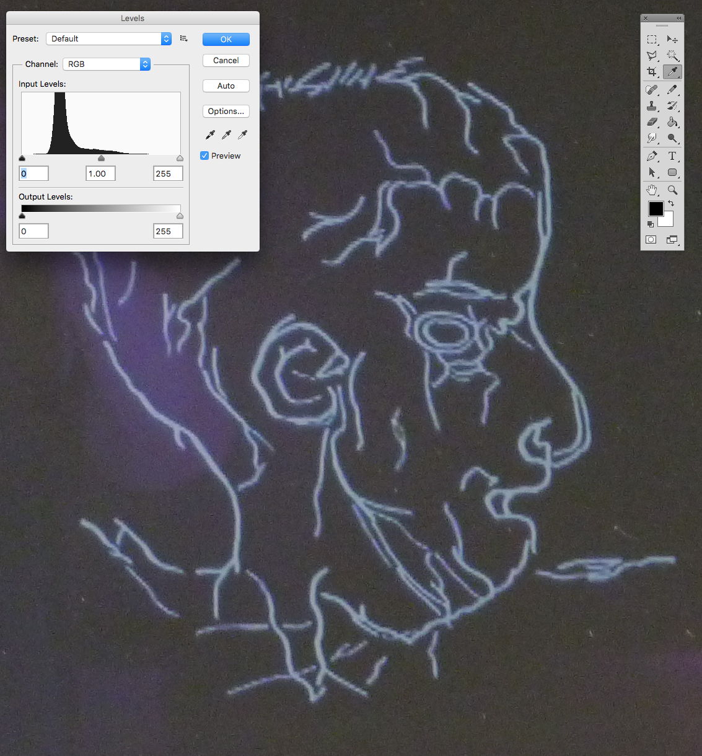The height and width of the screenshot is (756, 702).
Task: Select the Rectangular Marquee tool
Action: click(652, 39)
